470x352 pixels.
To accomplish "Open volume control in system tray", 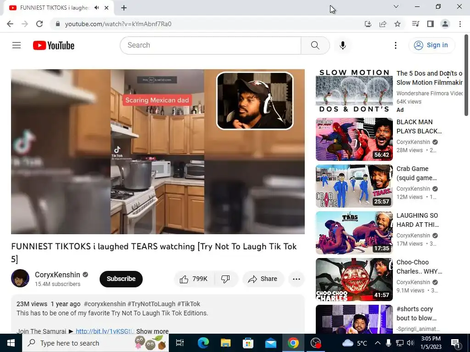I will [410, 343].
